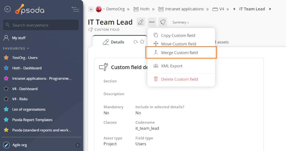Open My stuff in the sidebar
Viewport: 286px width, 151px height.
(19, 38)
